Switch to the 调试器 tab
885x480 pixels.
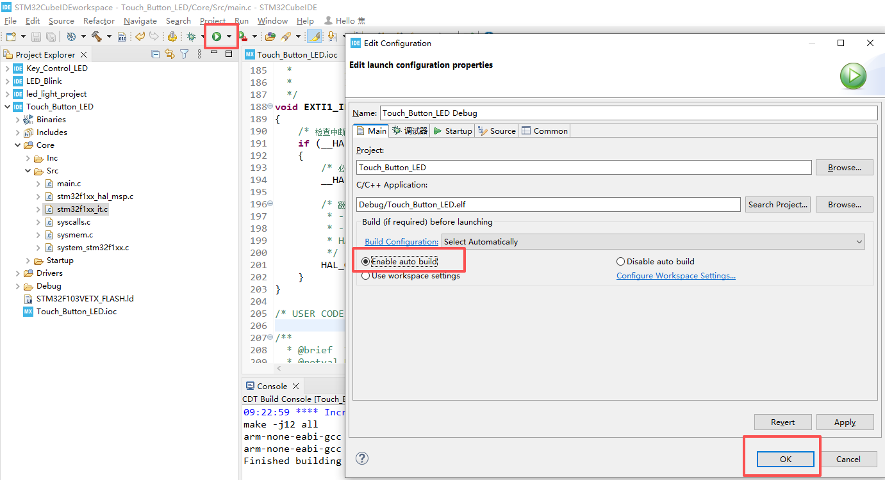409,131
